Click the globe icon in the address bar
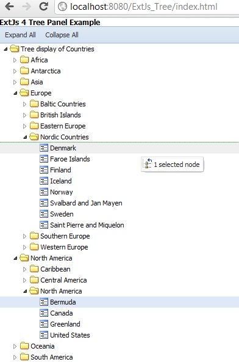 tap(62, 7)
